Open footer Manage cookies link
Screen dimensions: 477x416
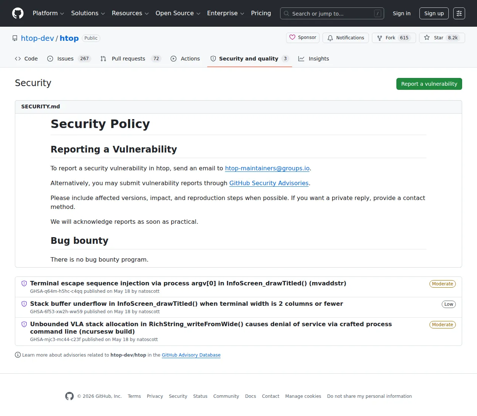(x=303, y=396)
